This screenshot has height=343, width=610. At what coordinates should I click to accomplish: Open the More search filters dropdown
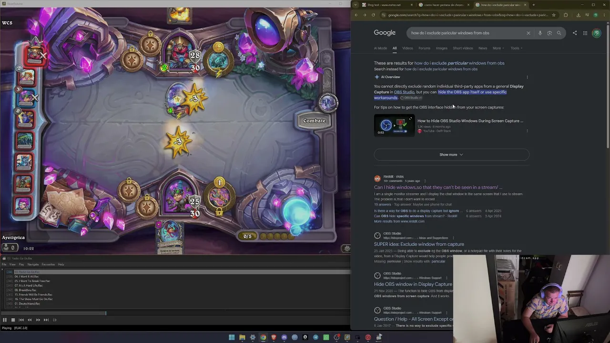point(498,48)
